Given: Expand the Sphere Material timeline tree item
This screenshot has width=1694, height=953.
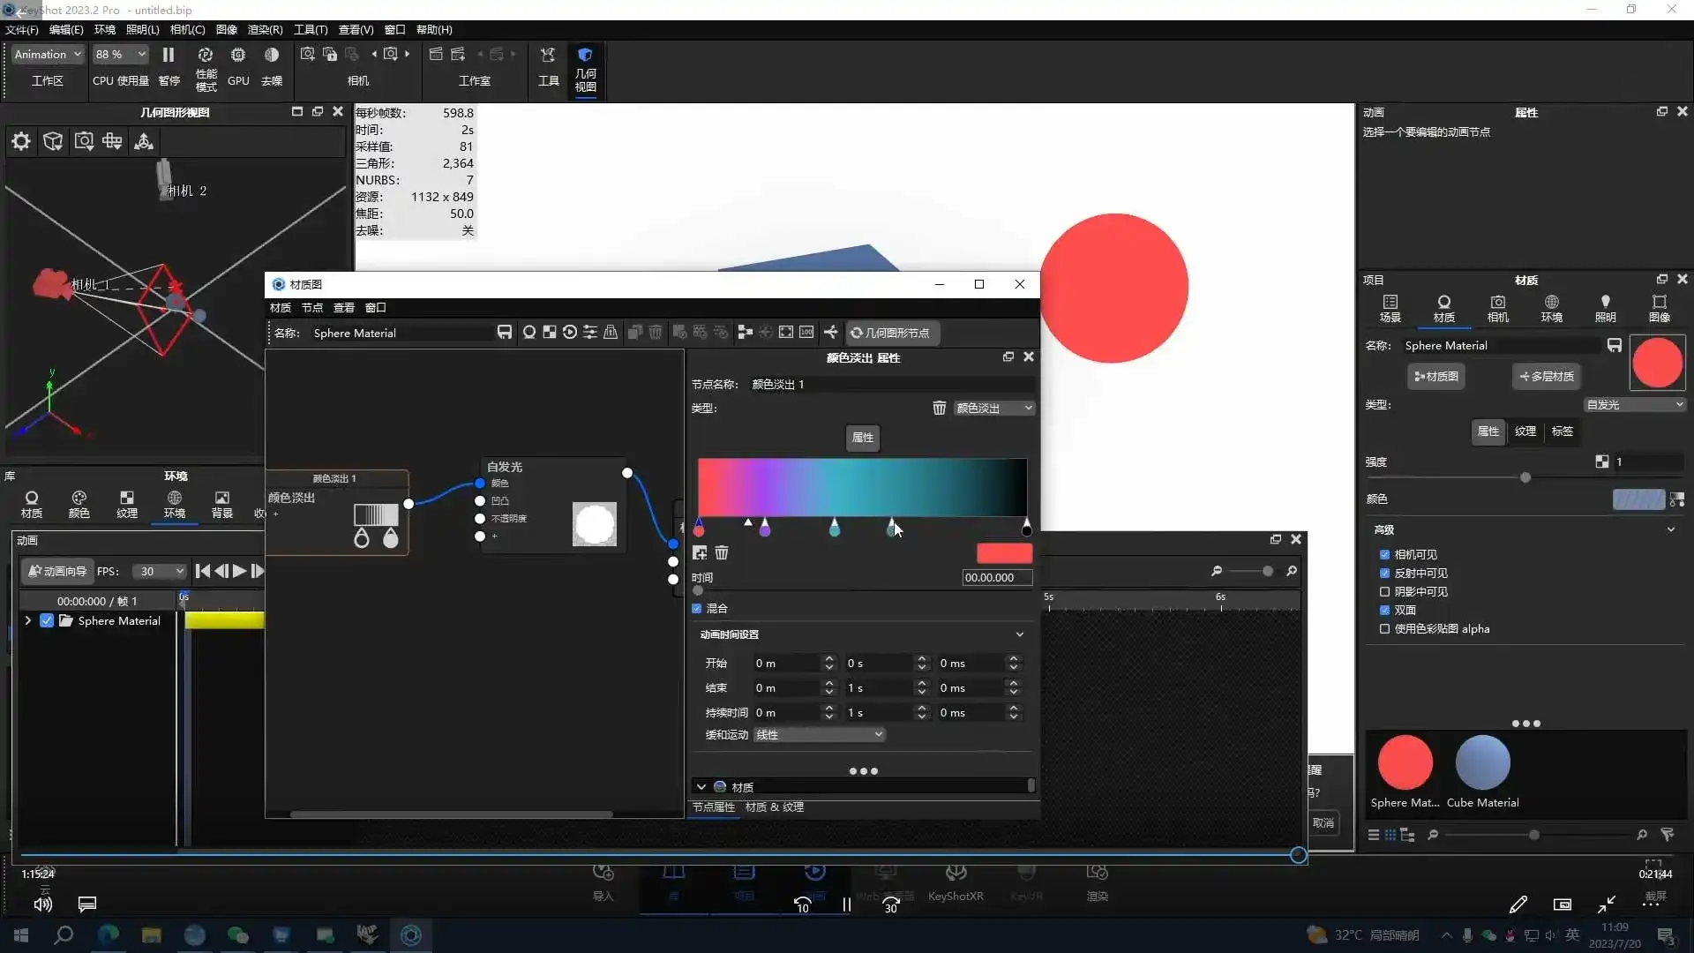Looking at the screenshot, I should click(28, 621).
